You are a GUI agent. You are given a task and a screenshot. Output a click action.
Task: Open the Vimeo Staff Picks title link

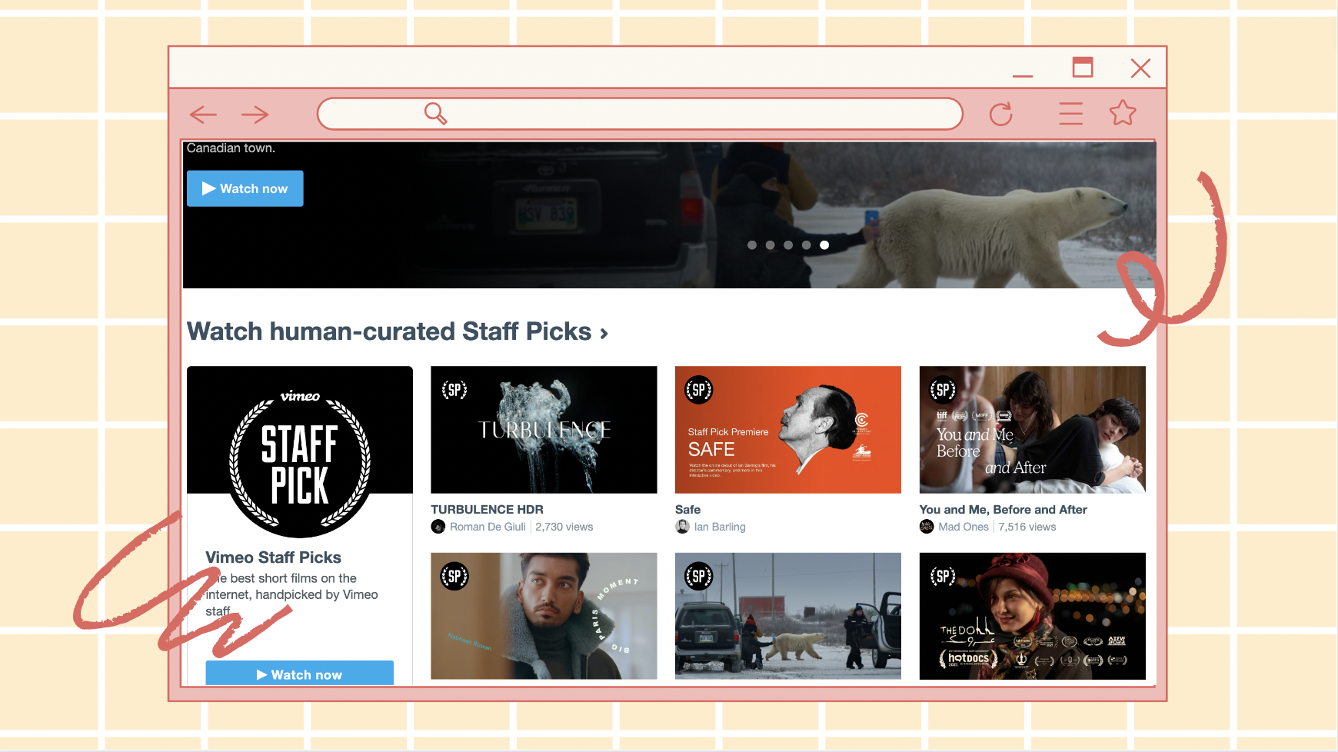[273, 557]
